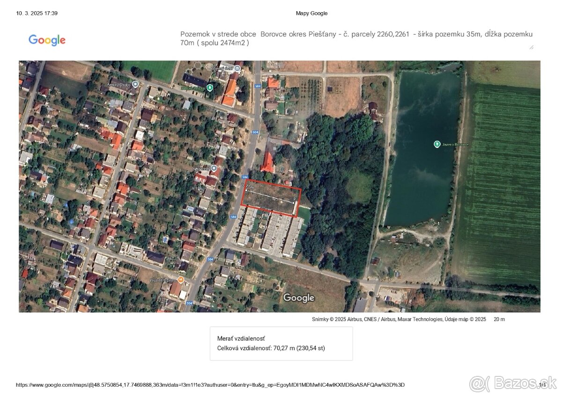
Task: Click the 10. 3. 2025 17:39 timestamp
Action: 36,13
